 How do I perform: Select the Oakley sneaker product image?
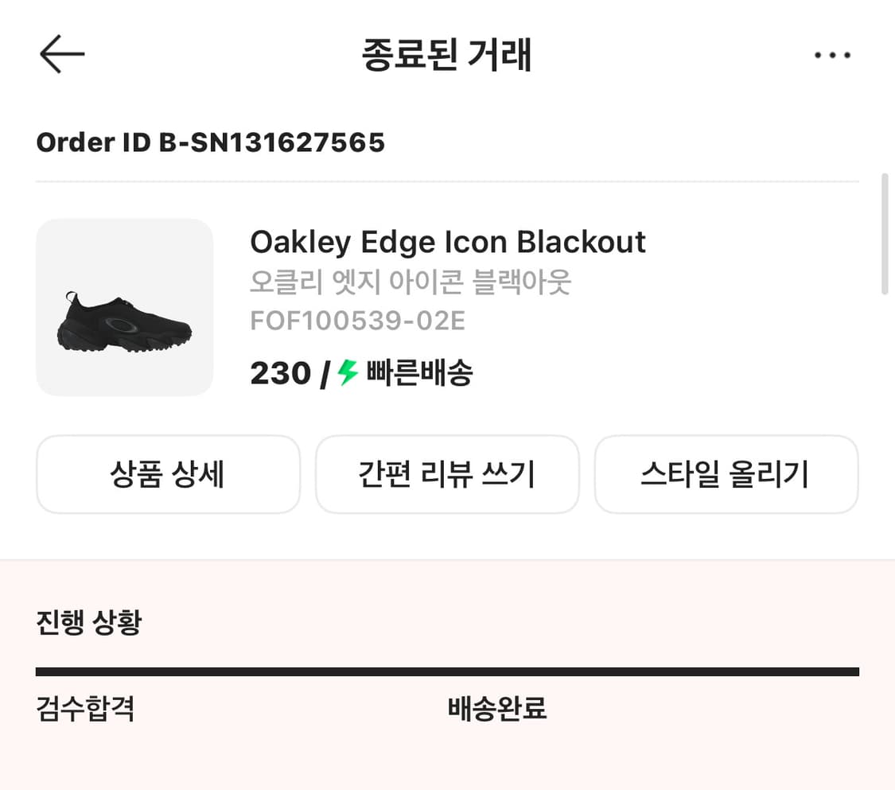click(x=124, y=307)
